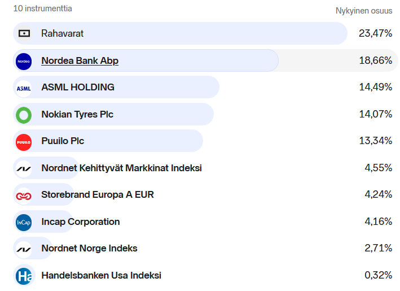Click the Rahavarat 23,47% share value

click(x=375, y=33)
